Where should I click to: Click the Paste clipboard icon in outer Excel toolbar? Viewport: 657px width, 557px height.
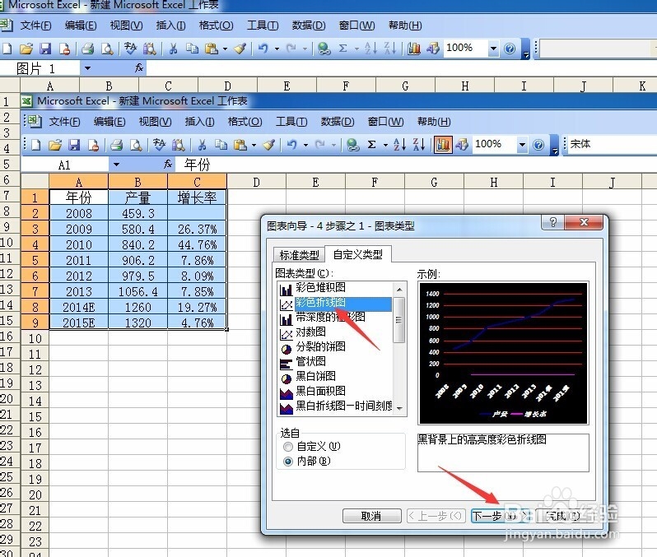pyautogui.click(x=212, y=49)
